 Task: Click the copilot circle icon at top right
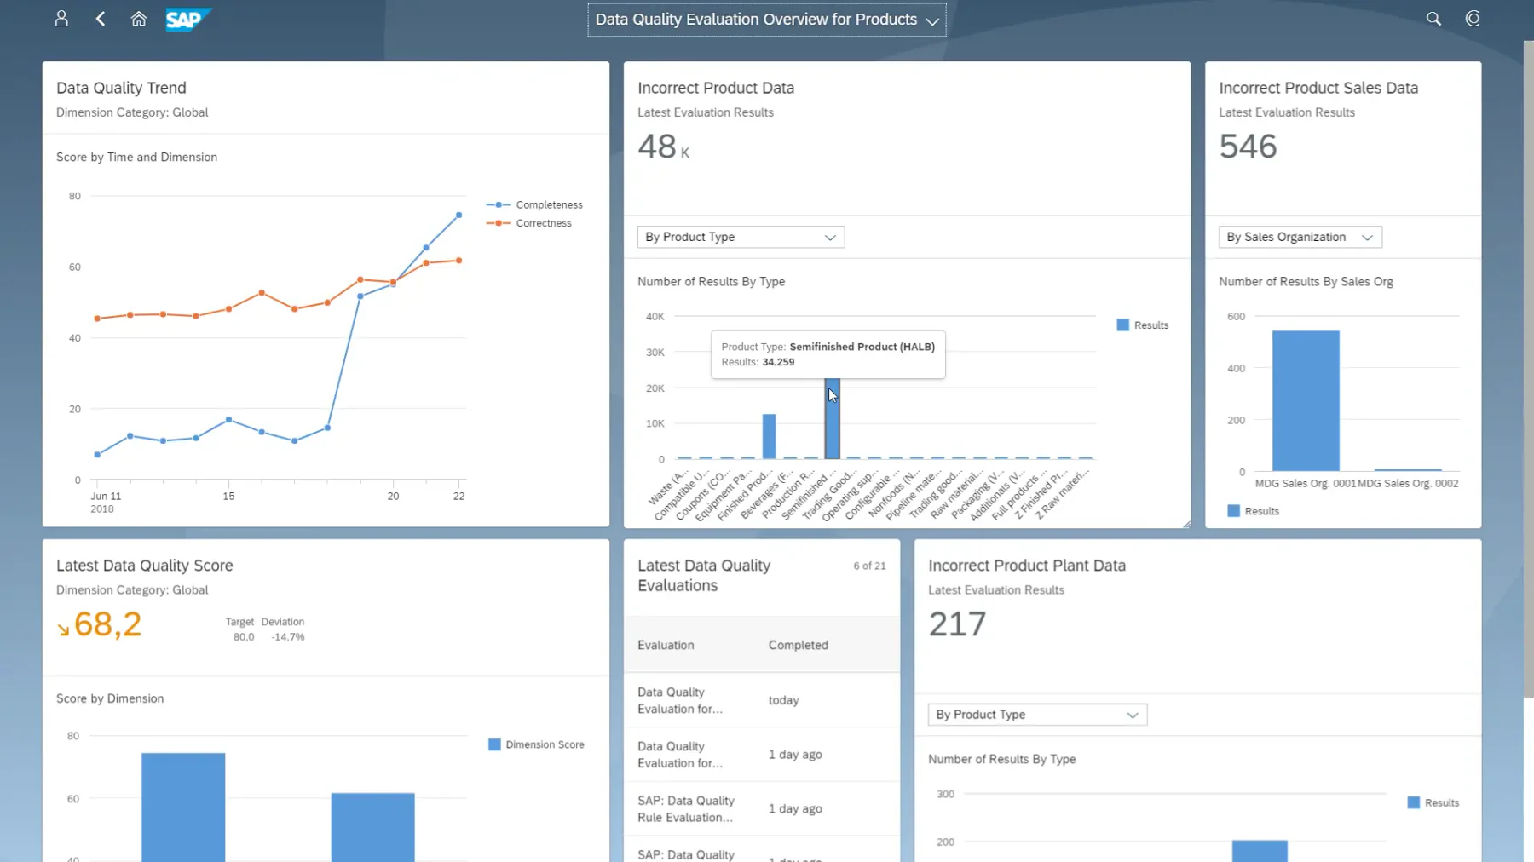[1473, 19]
